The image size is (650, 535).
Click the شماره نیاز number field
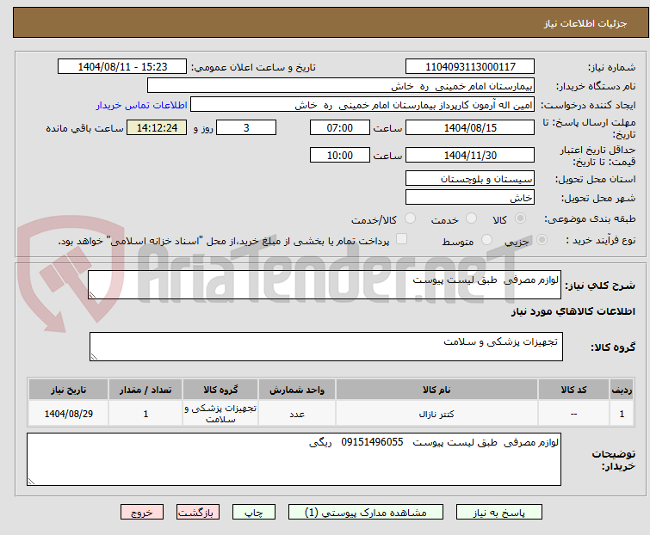470,67
